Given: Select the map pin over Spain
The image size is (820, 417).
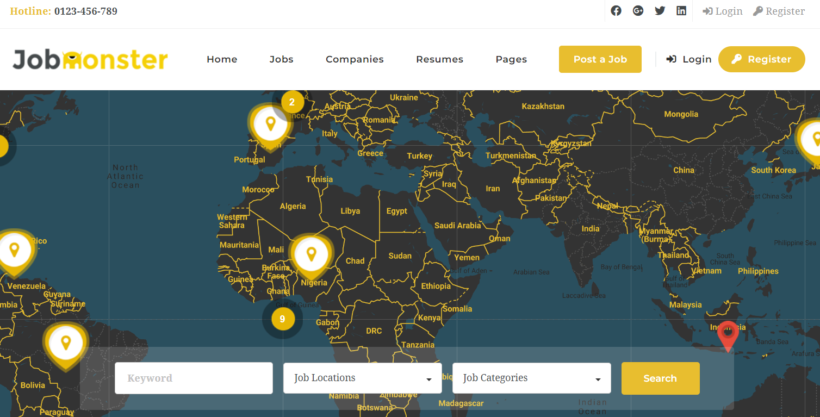Looking at the screenshot, I should click(x=270, y=125).
